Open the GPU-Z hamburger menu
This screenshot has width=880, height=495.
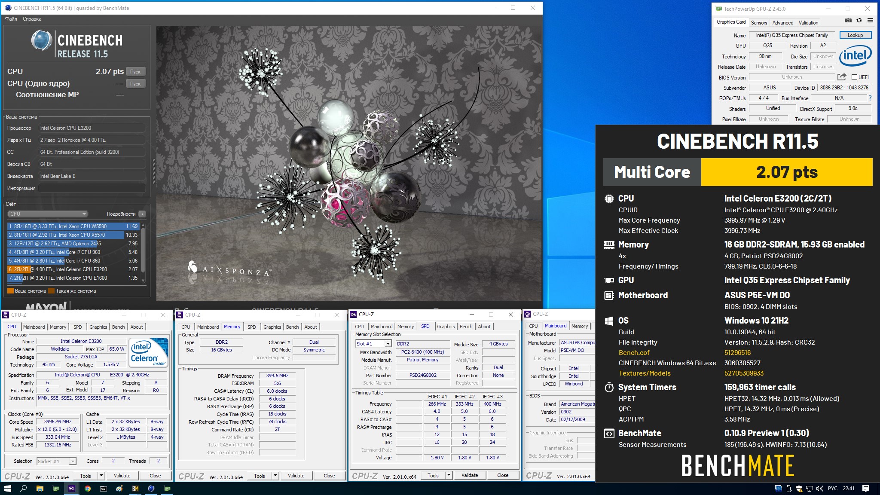(870, 20)
